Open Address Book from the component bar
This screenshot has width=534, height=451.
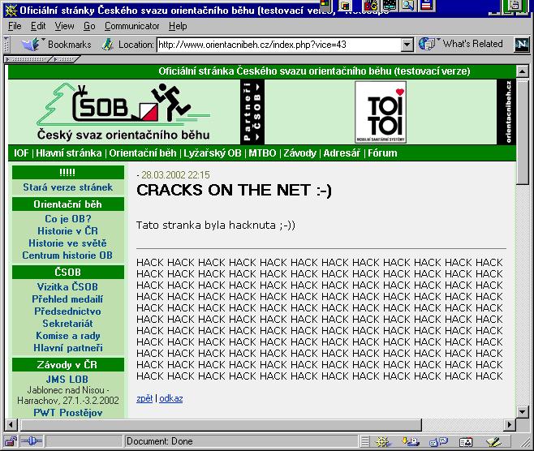coord(465,441)
